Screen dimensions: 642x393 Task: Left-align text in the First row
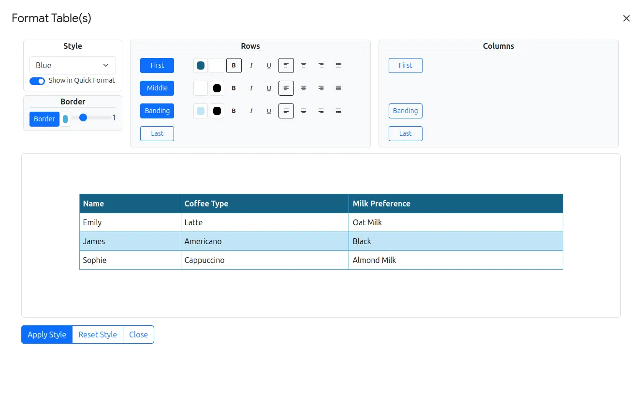[286, 65]
